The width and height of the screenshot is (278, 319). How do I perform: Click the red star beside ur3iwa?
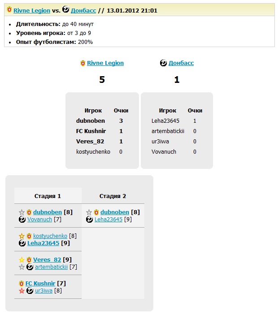tap(22, 290)
